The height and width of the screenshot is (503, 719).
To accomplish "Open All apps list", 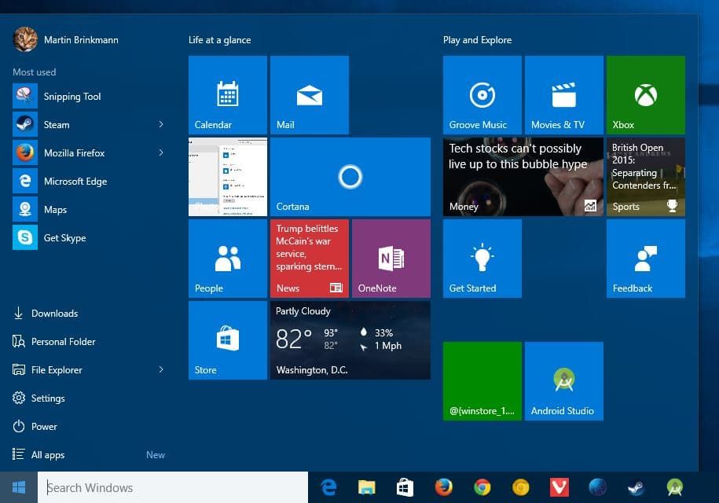I will coord(48,455).
